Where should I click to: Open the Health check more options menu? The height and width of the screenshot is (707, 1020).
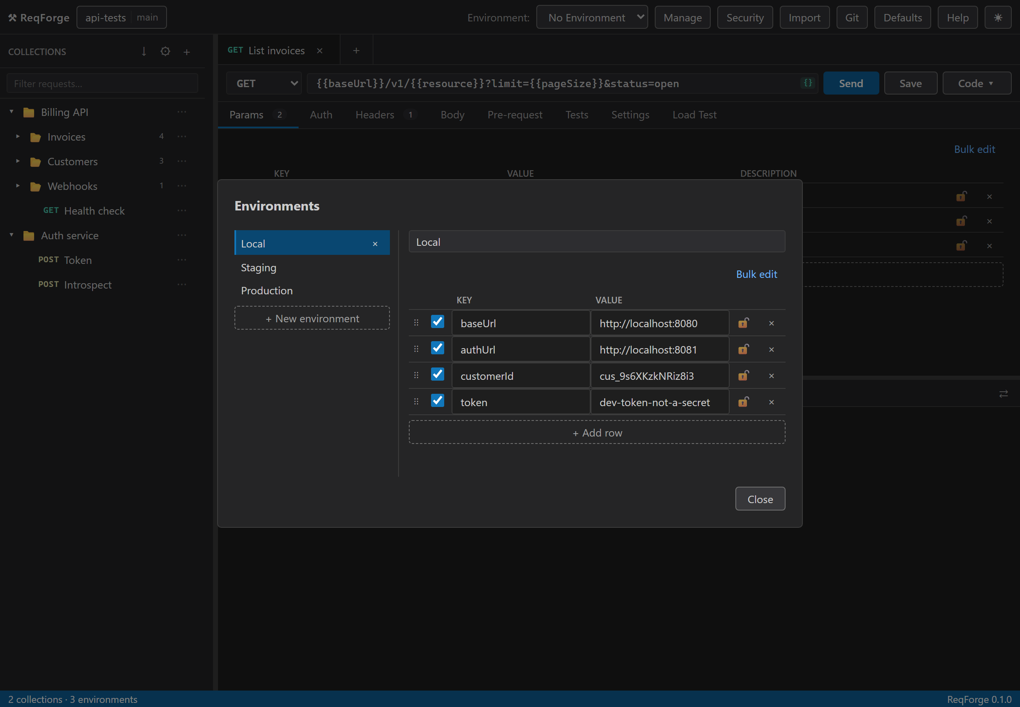coord(182,210)
